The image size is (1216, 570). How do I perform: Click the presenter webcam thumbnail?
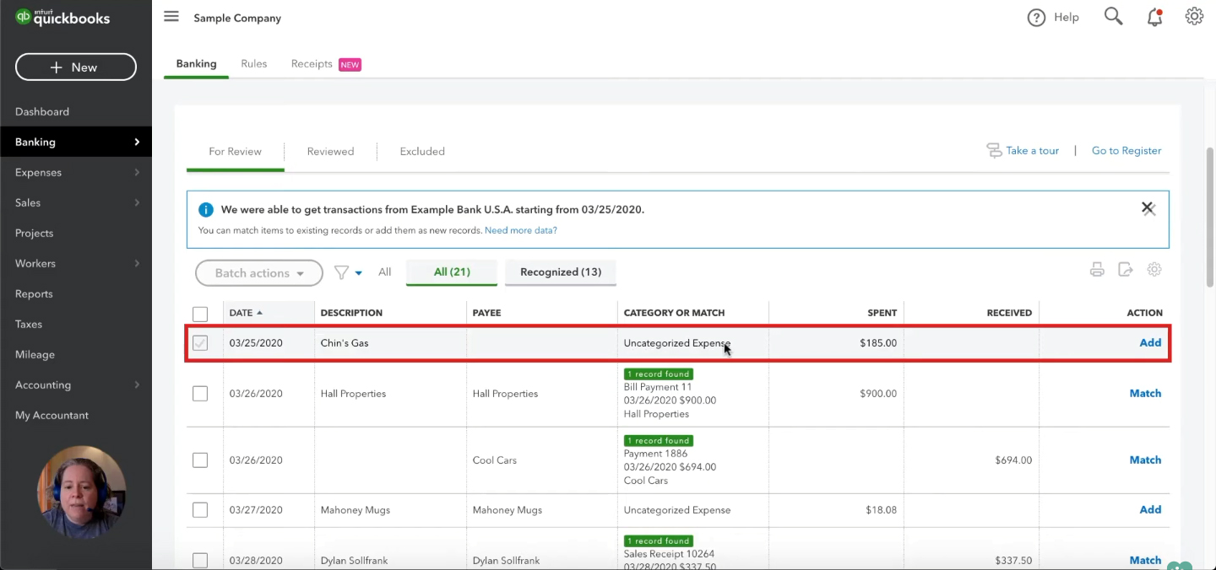coord(81,492)
